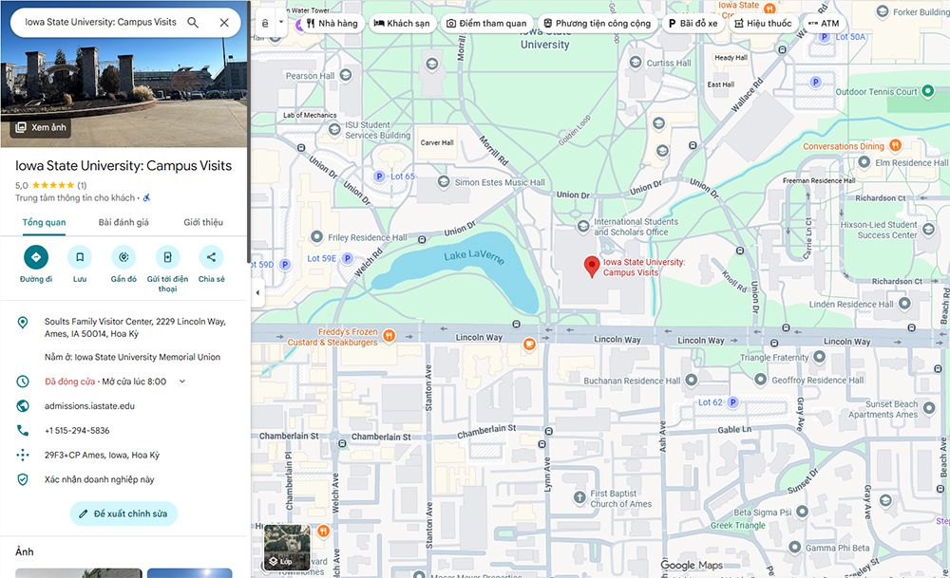This screenshot has width=950, height=578.
Task: Open the input tools dropdown arrow
Action: (281, 23)
